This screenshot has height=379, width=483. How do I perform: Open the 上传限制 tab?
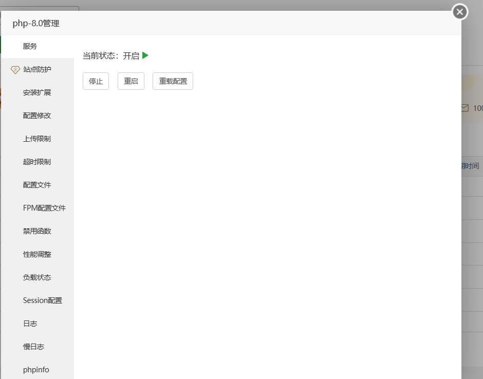click(x=38, y=139)
